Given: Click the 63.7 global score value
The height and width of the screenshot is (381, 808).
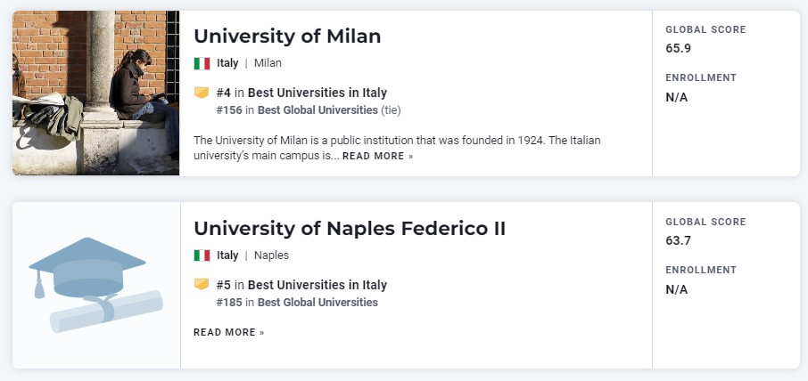Looking at the screenshot, I should 678,240.
